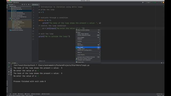Open the Project view dropdown
Image resolution: width=171 pixels, height=96 pixels.
[x=12, y=5]
